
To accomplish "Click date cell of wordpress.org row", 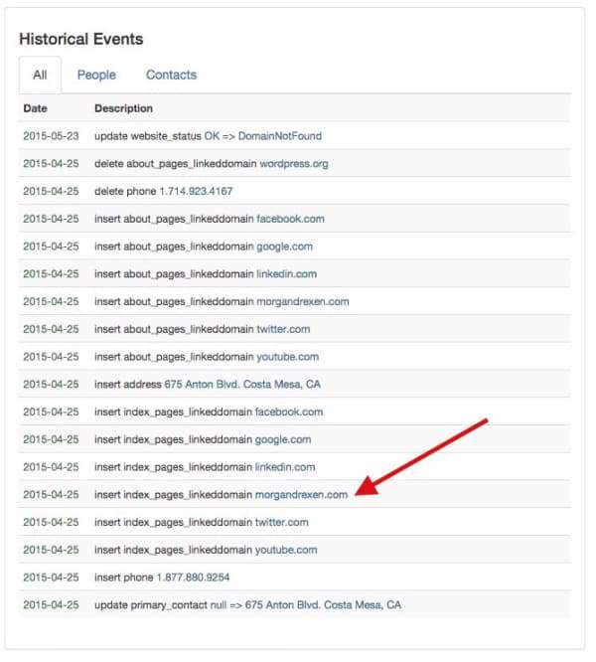I will (51, 164).
